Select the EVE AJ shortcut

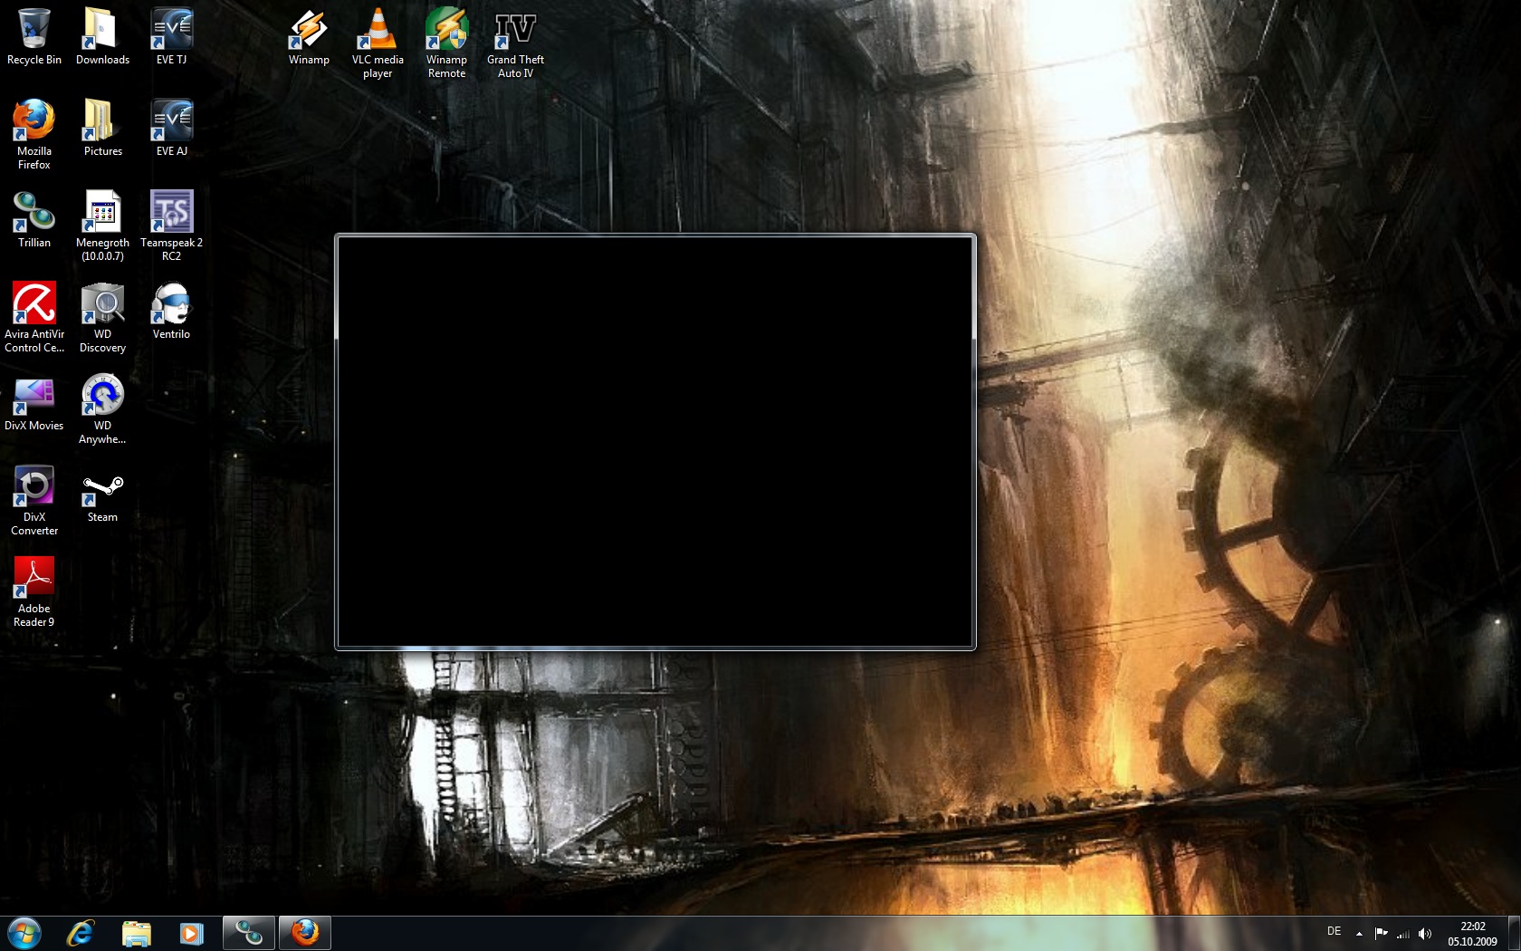click(x=171, y=129)
